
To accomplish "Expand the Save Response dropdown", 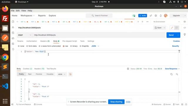I will pyautogui.click(x=179, y=69).
